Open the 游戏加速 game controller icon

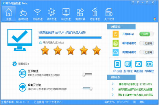[x=23, y=12]
